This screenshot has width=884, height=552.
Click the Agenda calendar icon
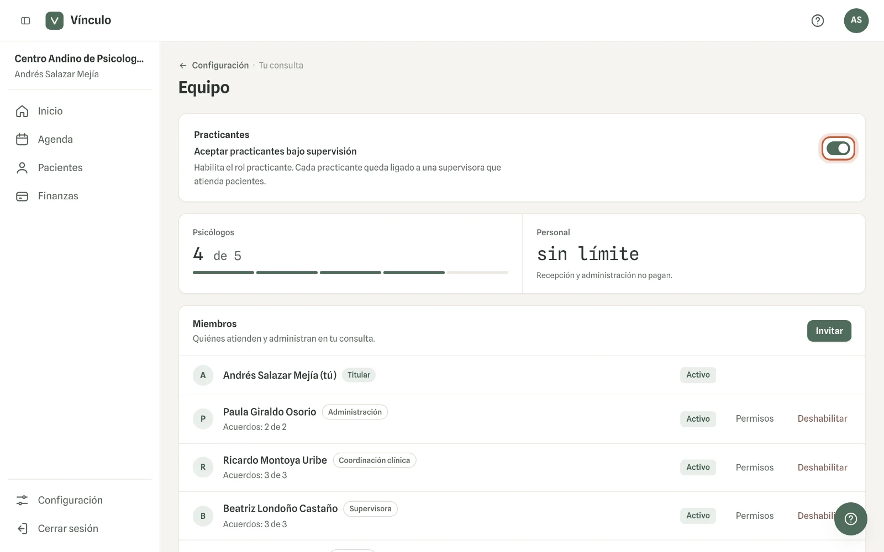point(22,139)
